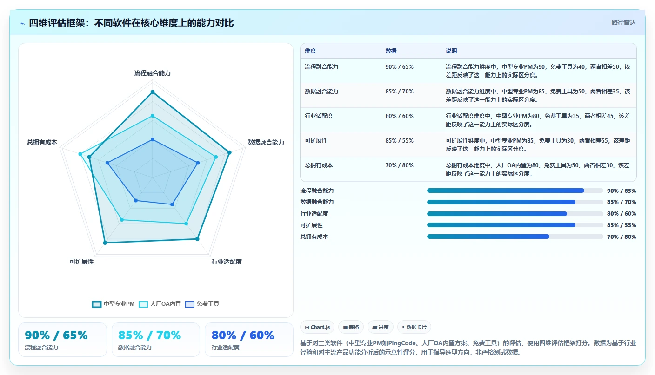
Task: Click the 行业适配度 progress bar
Action: pyautogui.click(x=515, y=214)
